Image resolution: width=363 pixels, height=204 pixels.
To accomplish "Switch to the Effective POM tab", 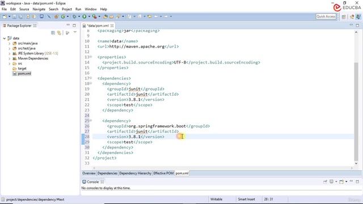I will click(163, 173).
